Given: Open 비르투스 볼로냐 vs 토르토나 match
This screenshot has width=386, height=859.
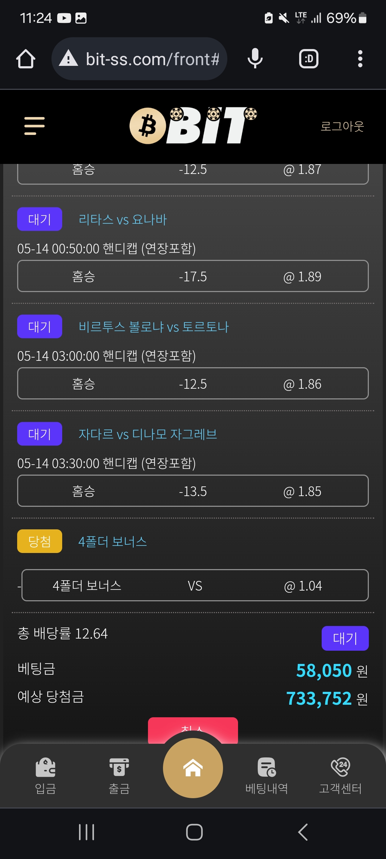Looking at the screenshot, I should click(x=154, y=327).
